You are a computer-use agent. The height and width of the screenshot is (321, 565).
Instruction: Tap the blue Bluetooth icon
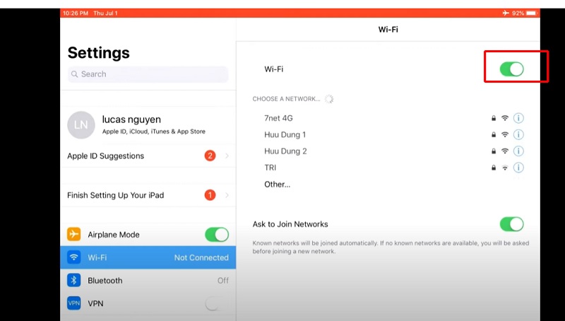pos(74,281)
